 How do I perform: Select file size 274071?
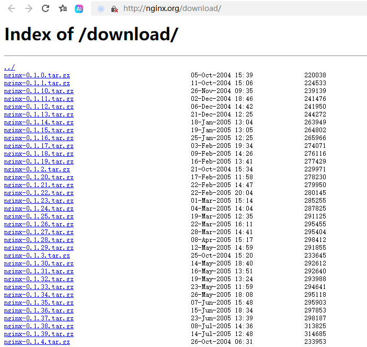[315, 146]
